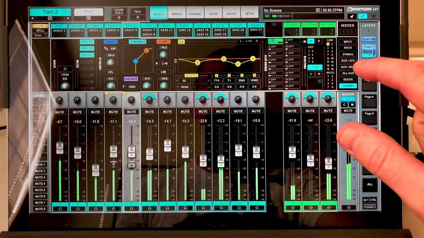Click the Waves logo icon
The image size is (424, 238).
[x=373, y=16]
